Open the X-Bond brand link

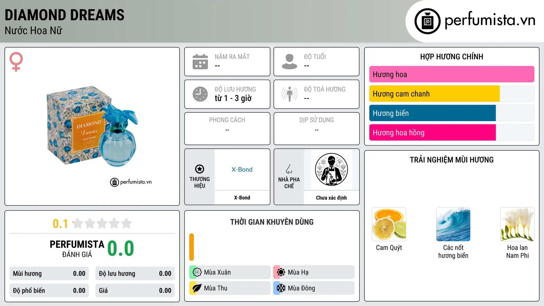coord(242,169)
